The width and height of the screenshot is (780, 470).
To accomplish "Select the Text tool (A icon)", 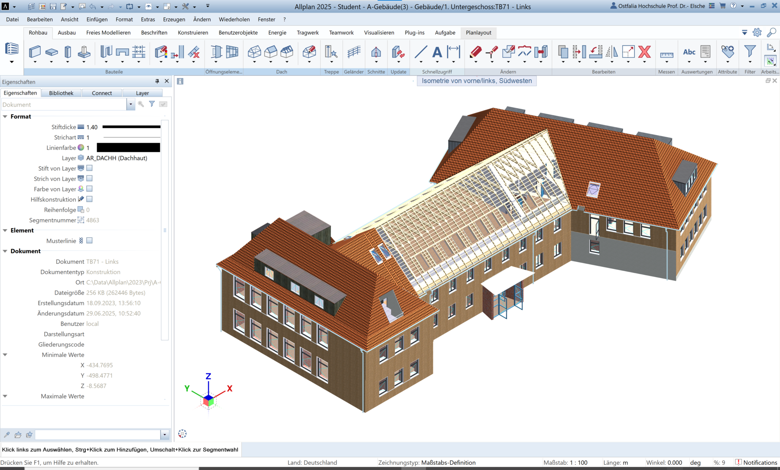I will tap(437, 52).
